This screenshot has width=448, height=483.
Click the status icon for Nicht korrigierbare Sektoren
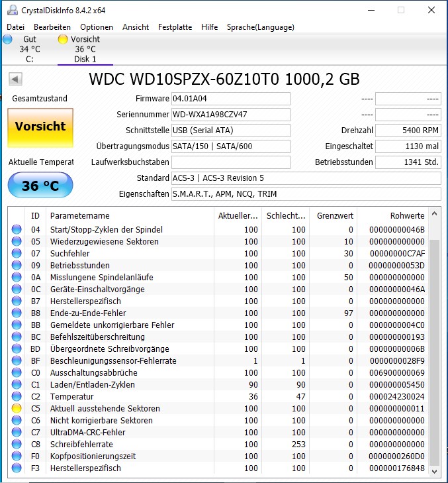point(17,420)
